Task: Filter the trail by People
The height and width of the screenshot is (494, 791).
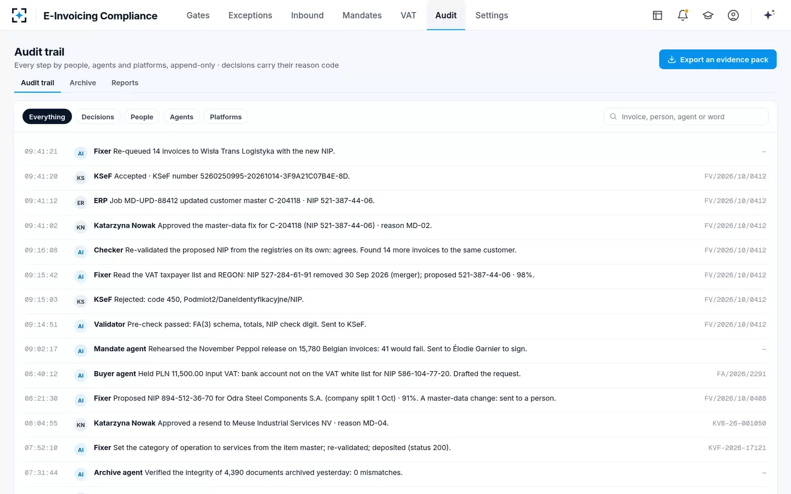Action: point(142,116)
